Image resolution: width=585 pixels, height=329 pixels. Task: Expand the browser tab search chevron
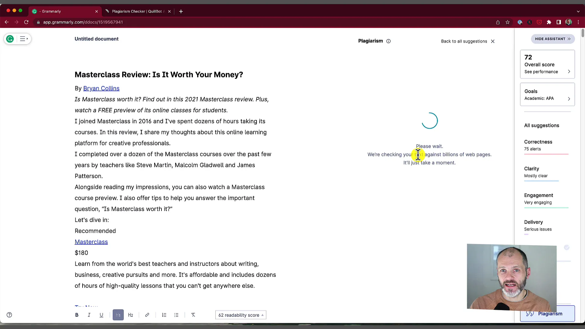tap(578, 11)
